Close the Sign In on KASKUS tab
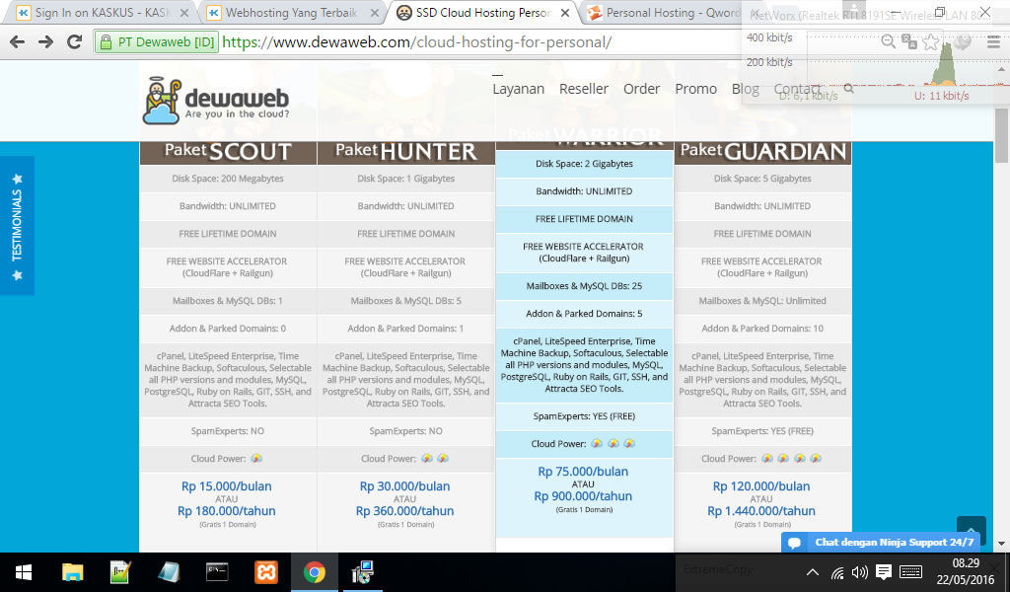This screenshot has height=592, width=1010. (184, 13)
